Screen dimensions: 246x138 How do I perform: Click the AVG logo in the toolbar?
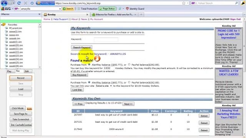click(6, 9)
